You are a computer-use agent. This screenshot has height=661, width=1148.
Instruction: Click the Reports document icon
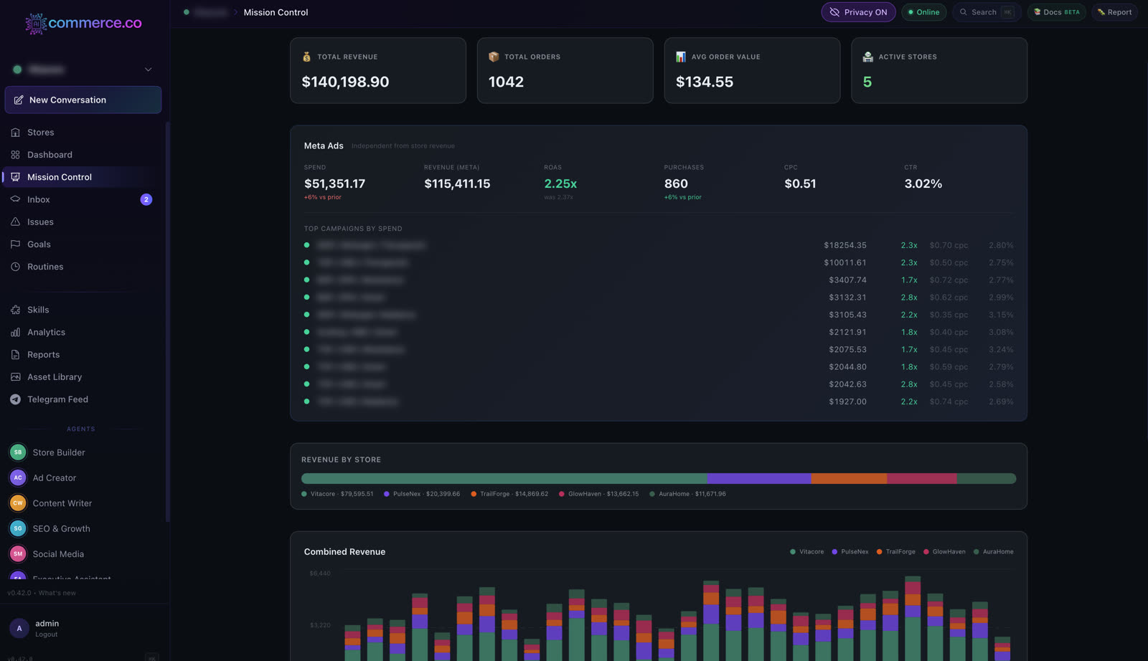pos(15,355)
